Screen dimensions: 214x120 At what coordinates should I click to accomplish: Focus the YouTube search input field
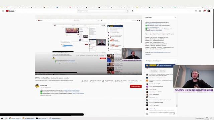coord(101,11)
